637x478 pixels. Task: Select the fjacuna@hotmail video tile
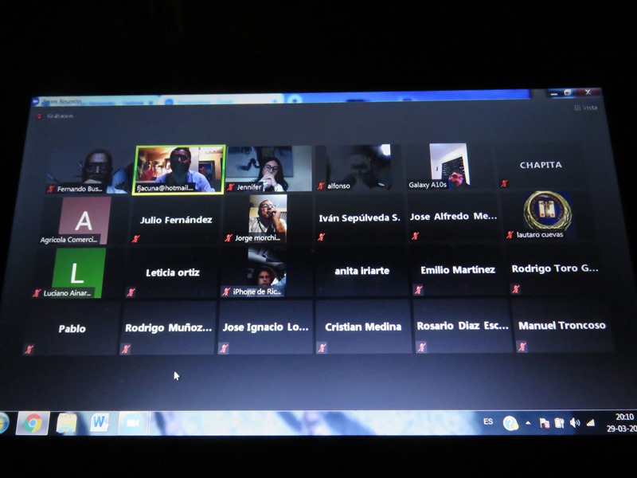(x=179, y=169)
